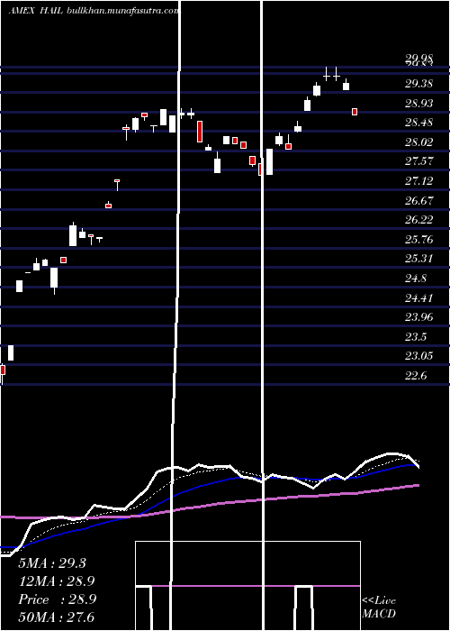Screen dimensions: 450x631
Task: Click the 28.93 price axis label
Action: tap(419, 104)
